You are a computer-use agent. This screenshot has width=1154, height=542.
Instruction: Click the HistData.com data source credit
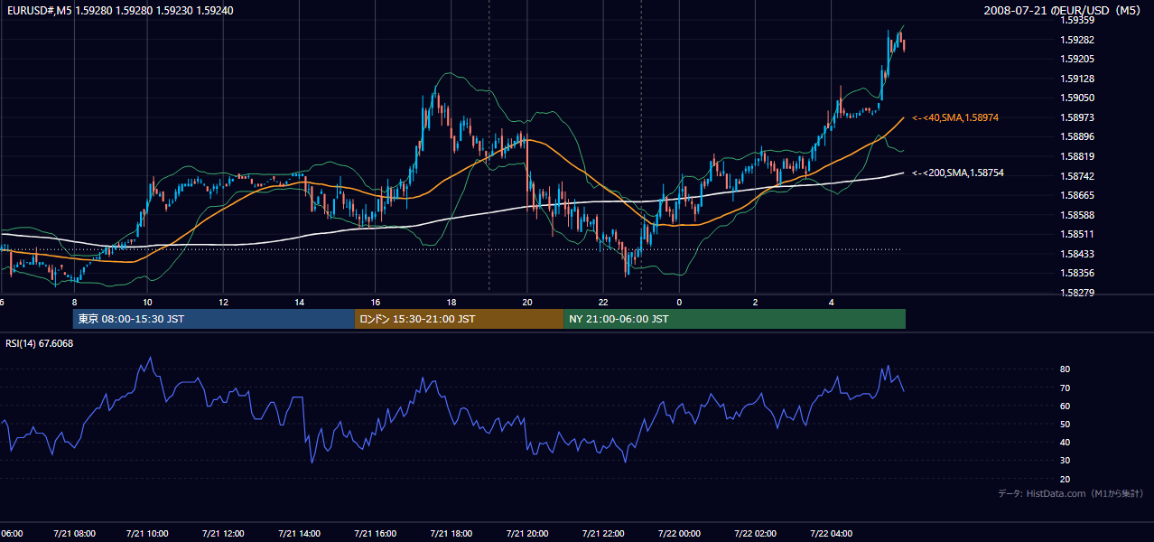click(1070, 493)
